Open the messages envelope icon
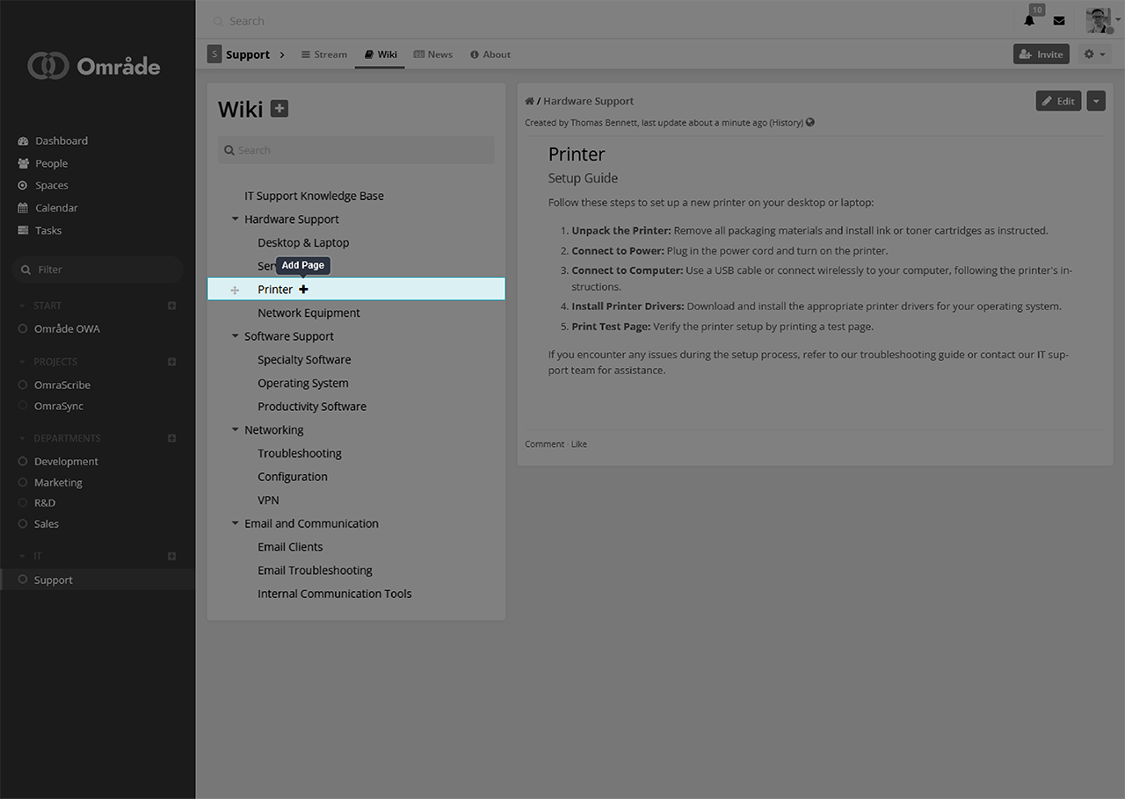This screenshot has height=799, width=1125. point(1059,21)
